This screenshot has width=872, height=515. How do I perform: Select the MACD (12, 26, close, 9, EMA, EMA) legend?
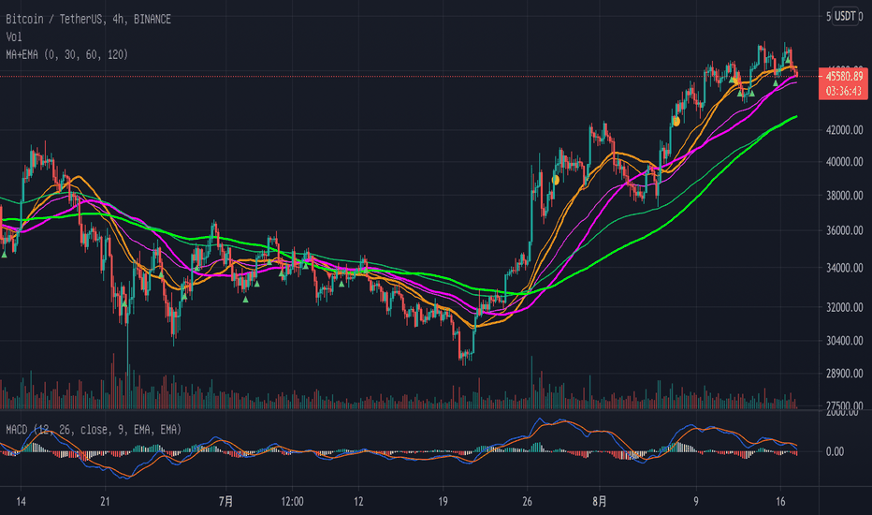(94, 429)
